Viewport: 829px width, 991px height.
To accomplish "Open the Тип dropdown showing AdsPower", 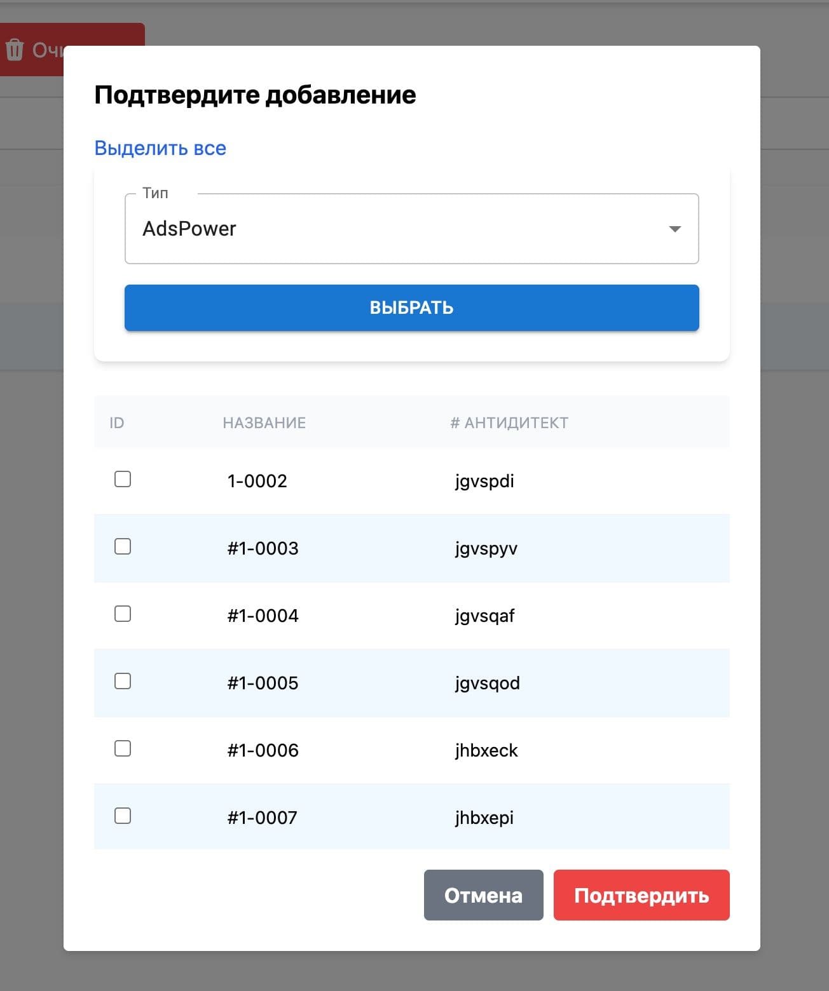I will click(412, 229).
